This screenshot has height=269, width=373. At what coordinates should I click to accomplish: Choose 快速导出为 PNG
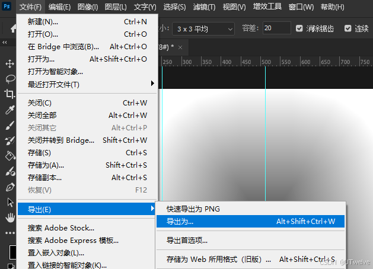point(250,209)
